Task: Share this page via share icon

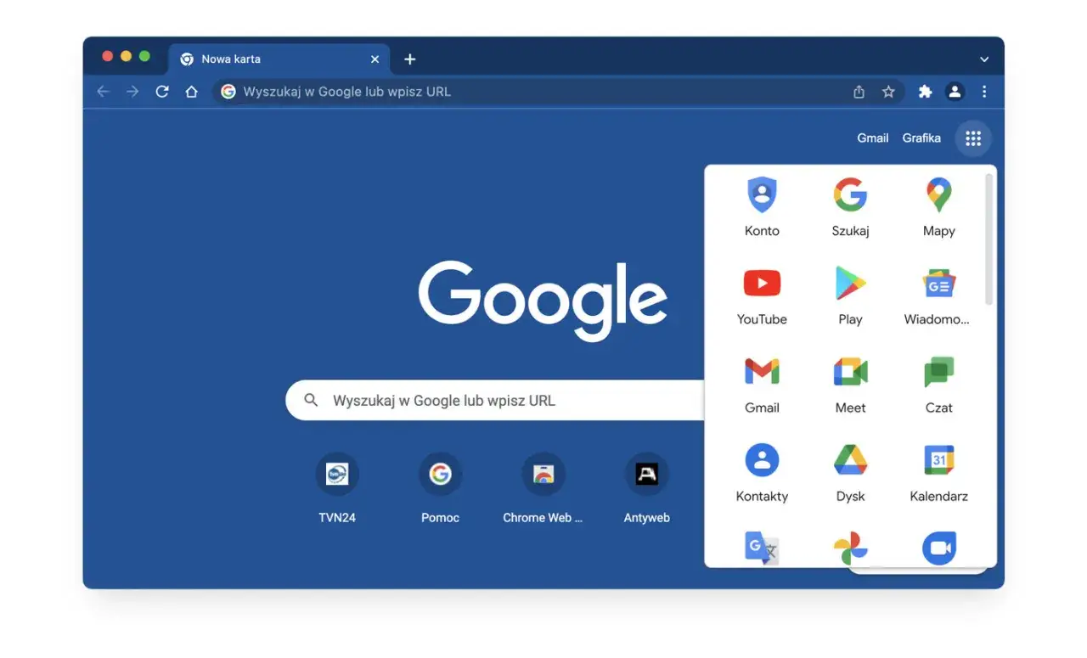Action: click(x=859, y=92)
